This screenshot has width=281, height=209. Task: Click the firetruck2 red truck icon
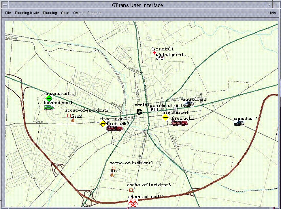(114, 128)
